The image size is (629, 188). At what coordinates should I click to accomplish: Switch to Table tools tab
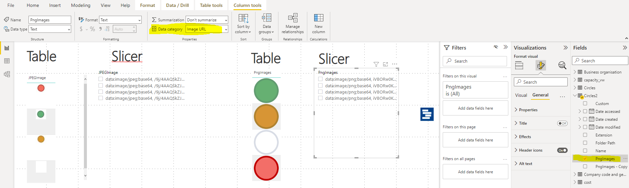tap(211, 5)
